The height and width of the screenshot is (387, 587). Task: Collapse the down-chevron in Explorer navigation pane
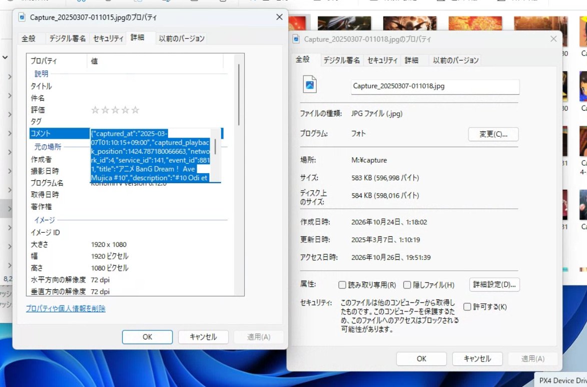coord(5,57)
